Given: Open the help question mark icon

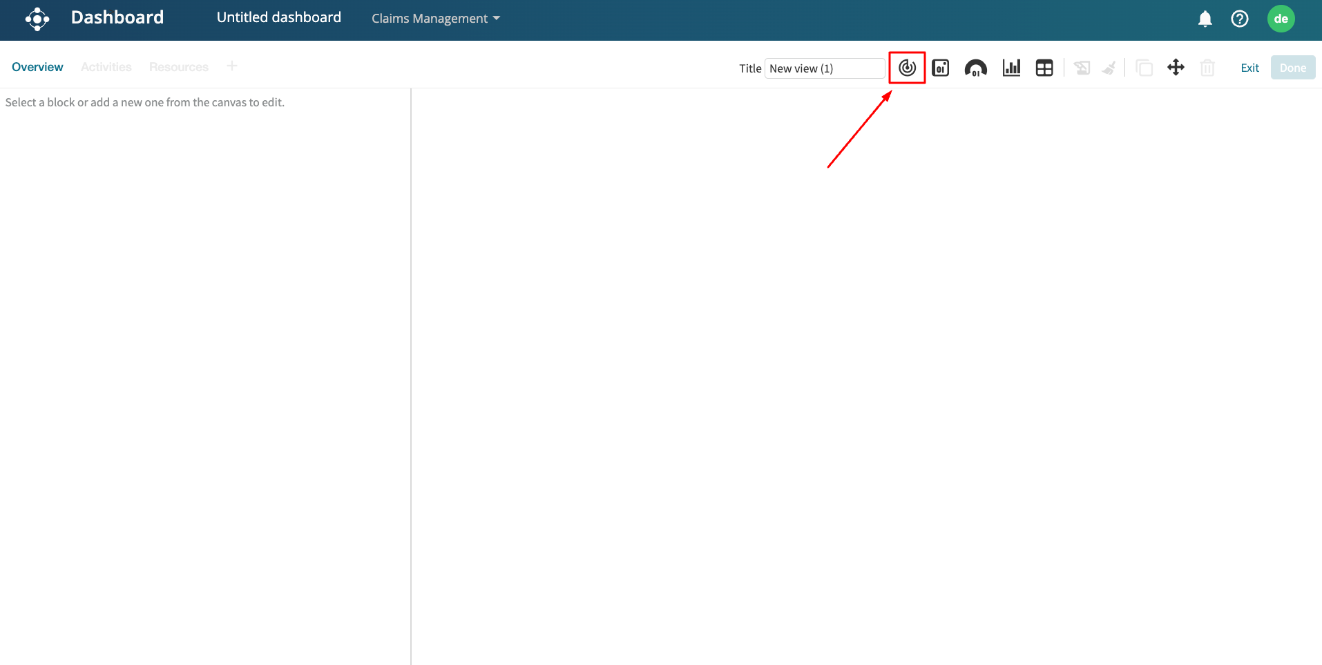Looking at the screenshot, I should (x=1240, y=19).
